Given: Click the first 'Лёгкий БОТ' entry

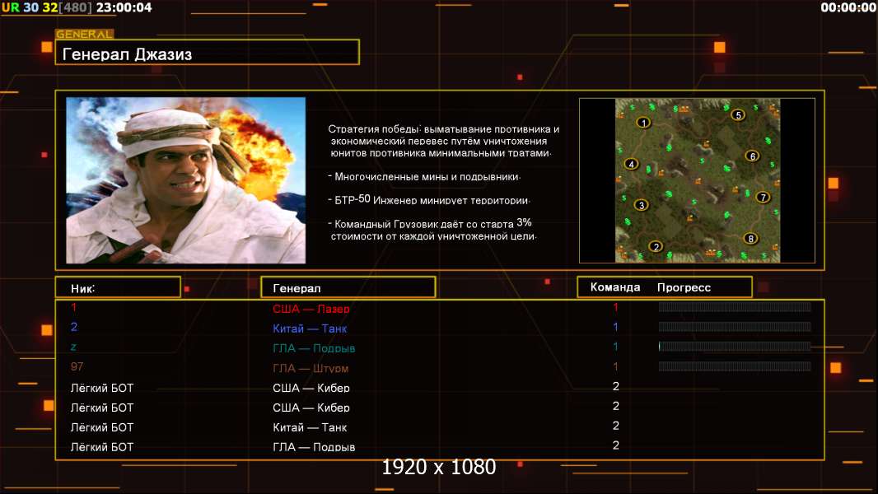Looking at the screenshot, I should coord(102,388).
